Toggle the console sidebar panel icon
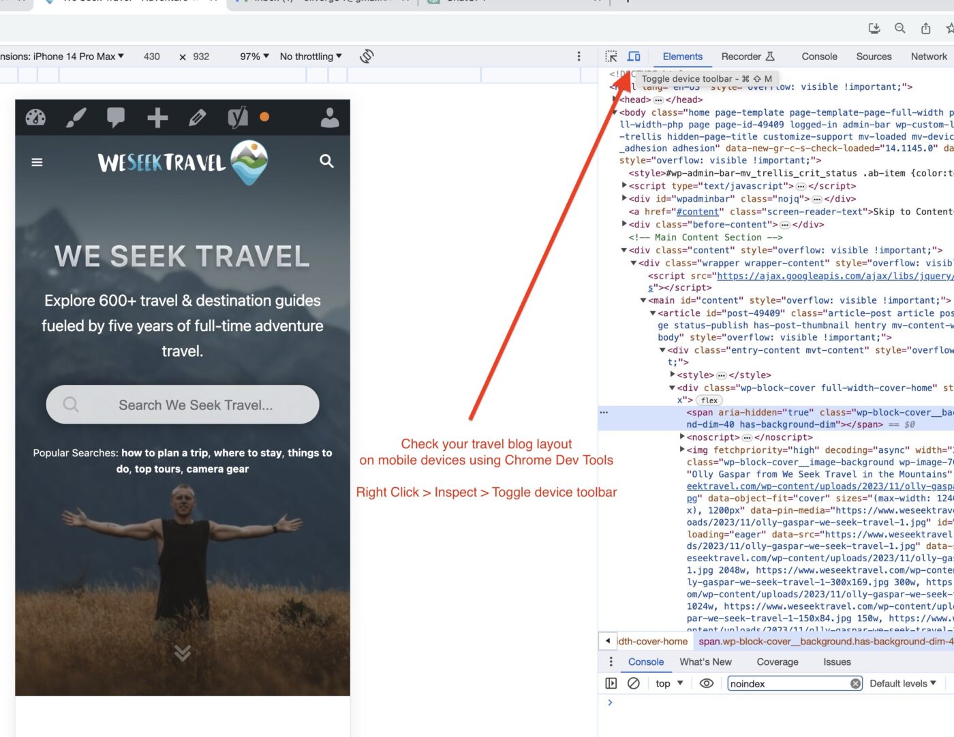This screenshot has width=954, height=737. pyautogui.click(x=611, y=683)
